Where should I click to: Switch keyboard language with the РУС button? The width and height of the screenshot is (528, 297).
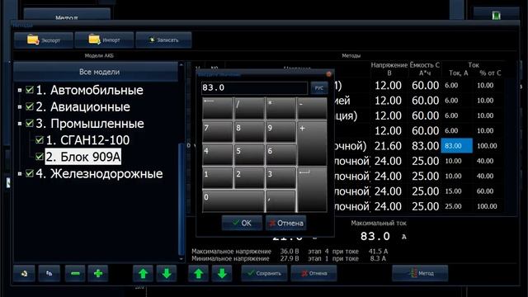(319, 88)
